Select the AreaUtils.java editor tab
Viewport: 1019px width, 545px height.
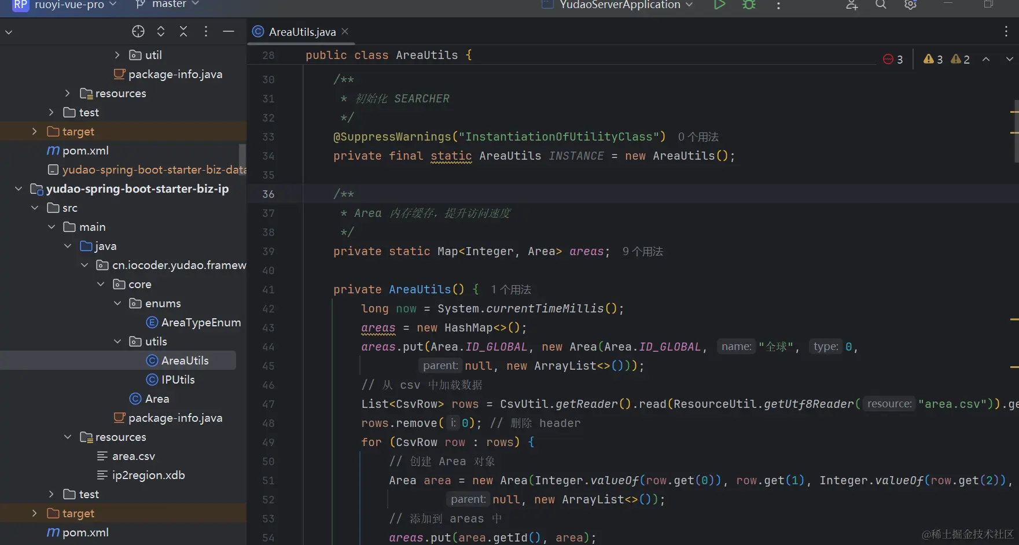[301, 32]
